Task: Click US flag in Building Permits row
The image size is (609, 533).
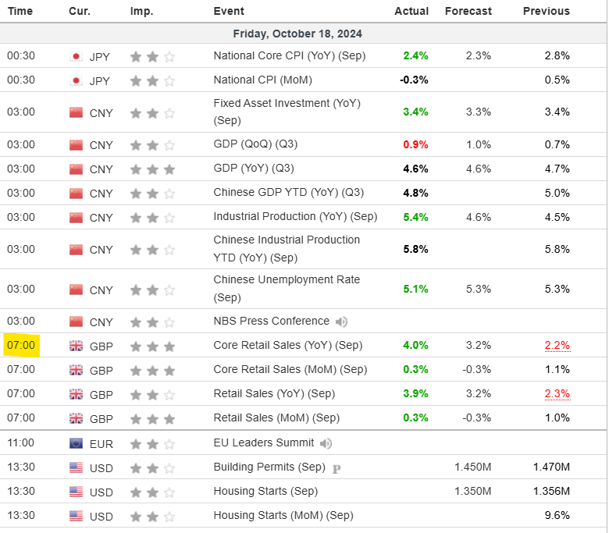Action: click(x=76, y=467)
